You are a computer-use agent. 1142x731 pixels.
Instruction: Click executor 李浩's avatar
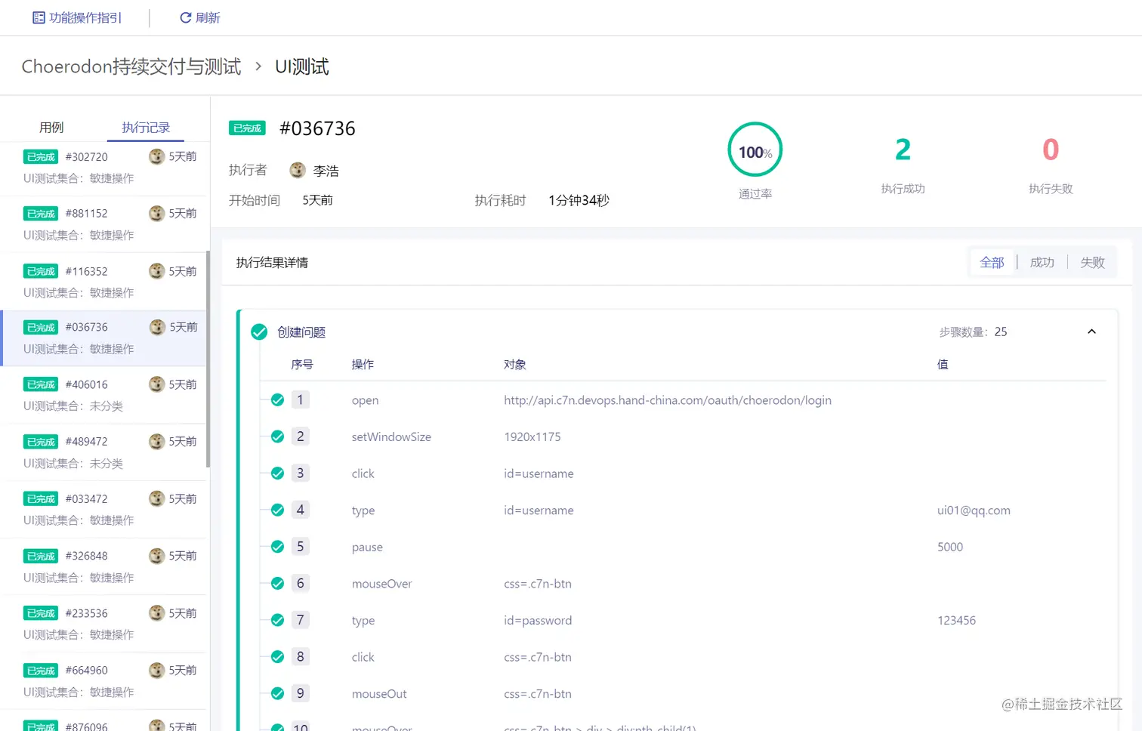tap(298, 170)
